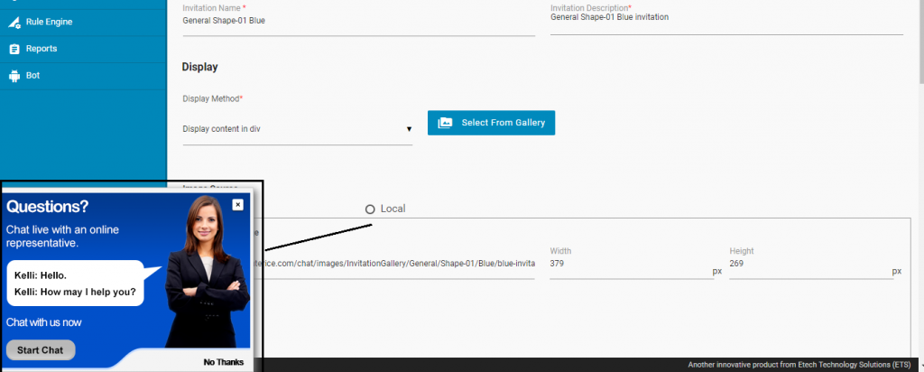Go to the Reports menu label
This screenshot has width=924, height=372.
pyautogui.click(x=42, y=49)
